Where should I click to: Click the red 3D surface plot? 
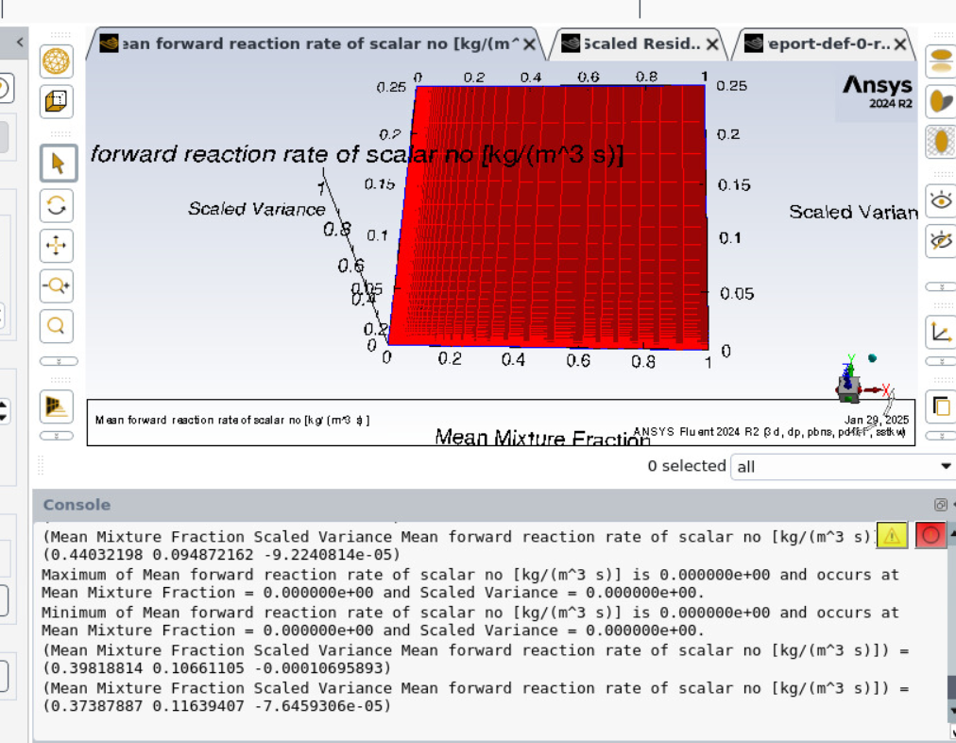(x=549, y=216)
